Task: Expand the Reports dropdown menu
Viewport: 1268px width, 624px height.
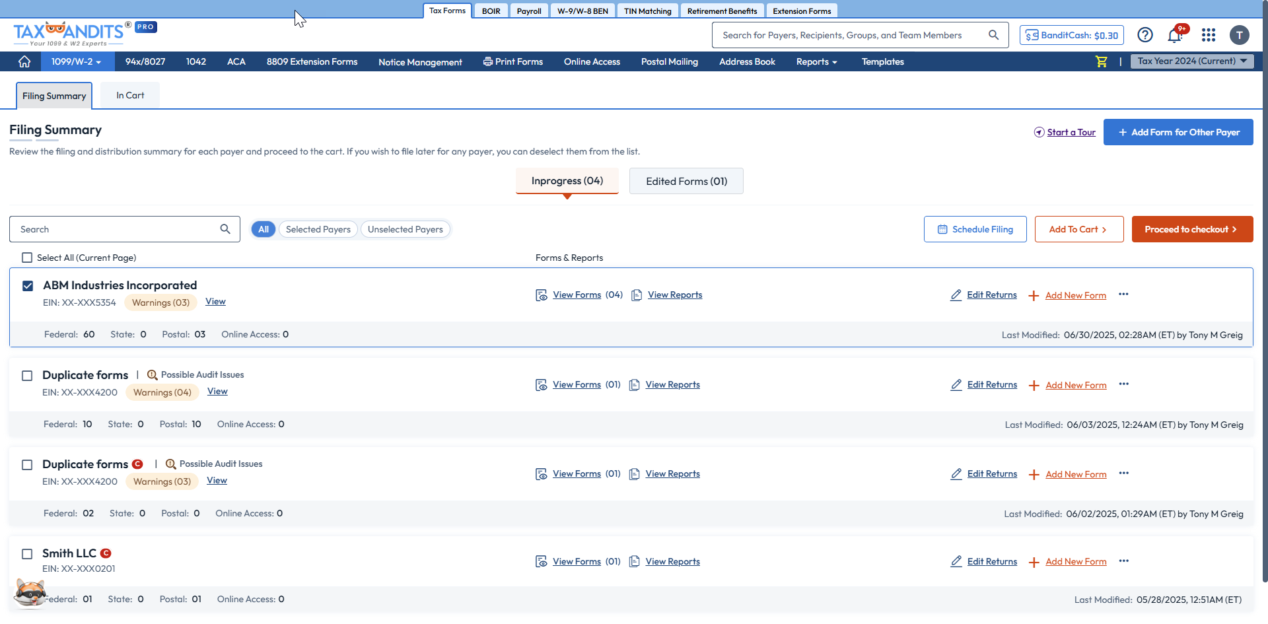Action: (x=816, y=61)
